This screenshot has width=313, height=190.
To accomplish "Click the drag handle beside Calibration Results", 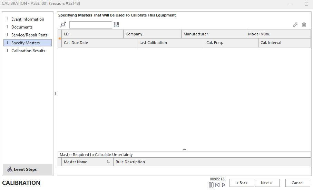I will point(7,51).
